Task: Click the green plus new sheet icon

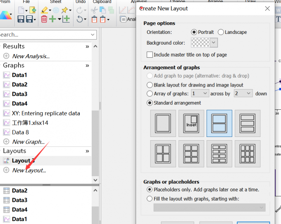Action: point(52,19)
